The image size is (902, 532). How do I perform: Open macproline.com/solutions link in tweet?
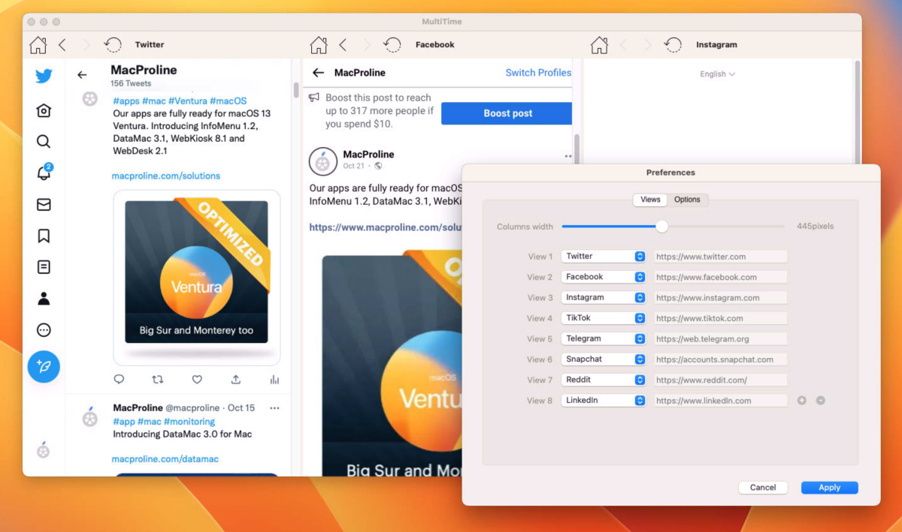coord(166,176)
